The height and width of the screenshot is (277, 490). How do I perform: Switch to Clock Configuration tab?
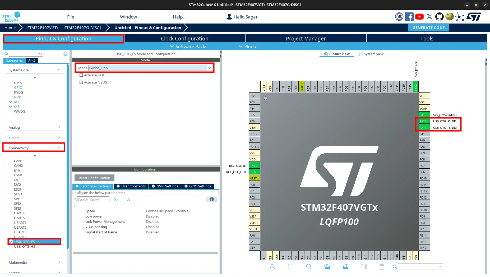click(184, 39)
